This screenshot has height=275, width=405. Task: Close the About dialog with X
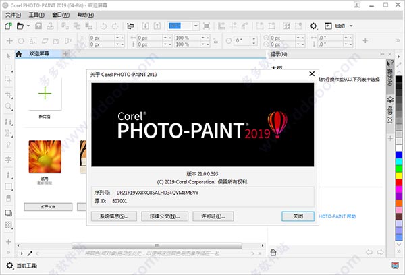(x=312, y=73)
